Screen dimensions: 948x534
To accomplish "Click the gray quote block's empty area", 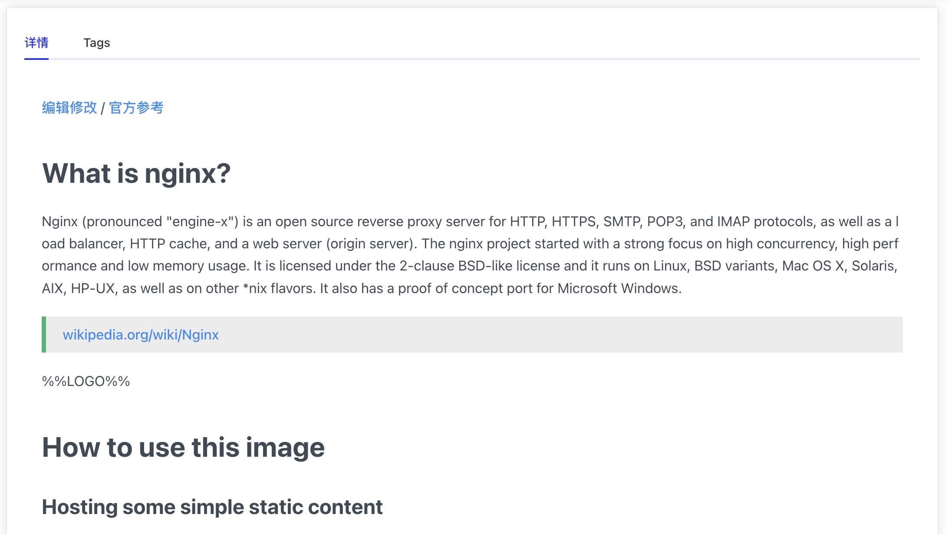I will pos(564,335).
